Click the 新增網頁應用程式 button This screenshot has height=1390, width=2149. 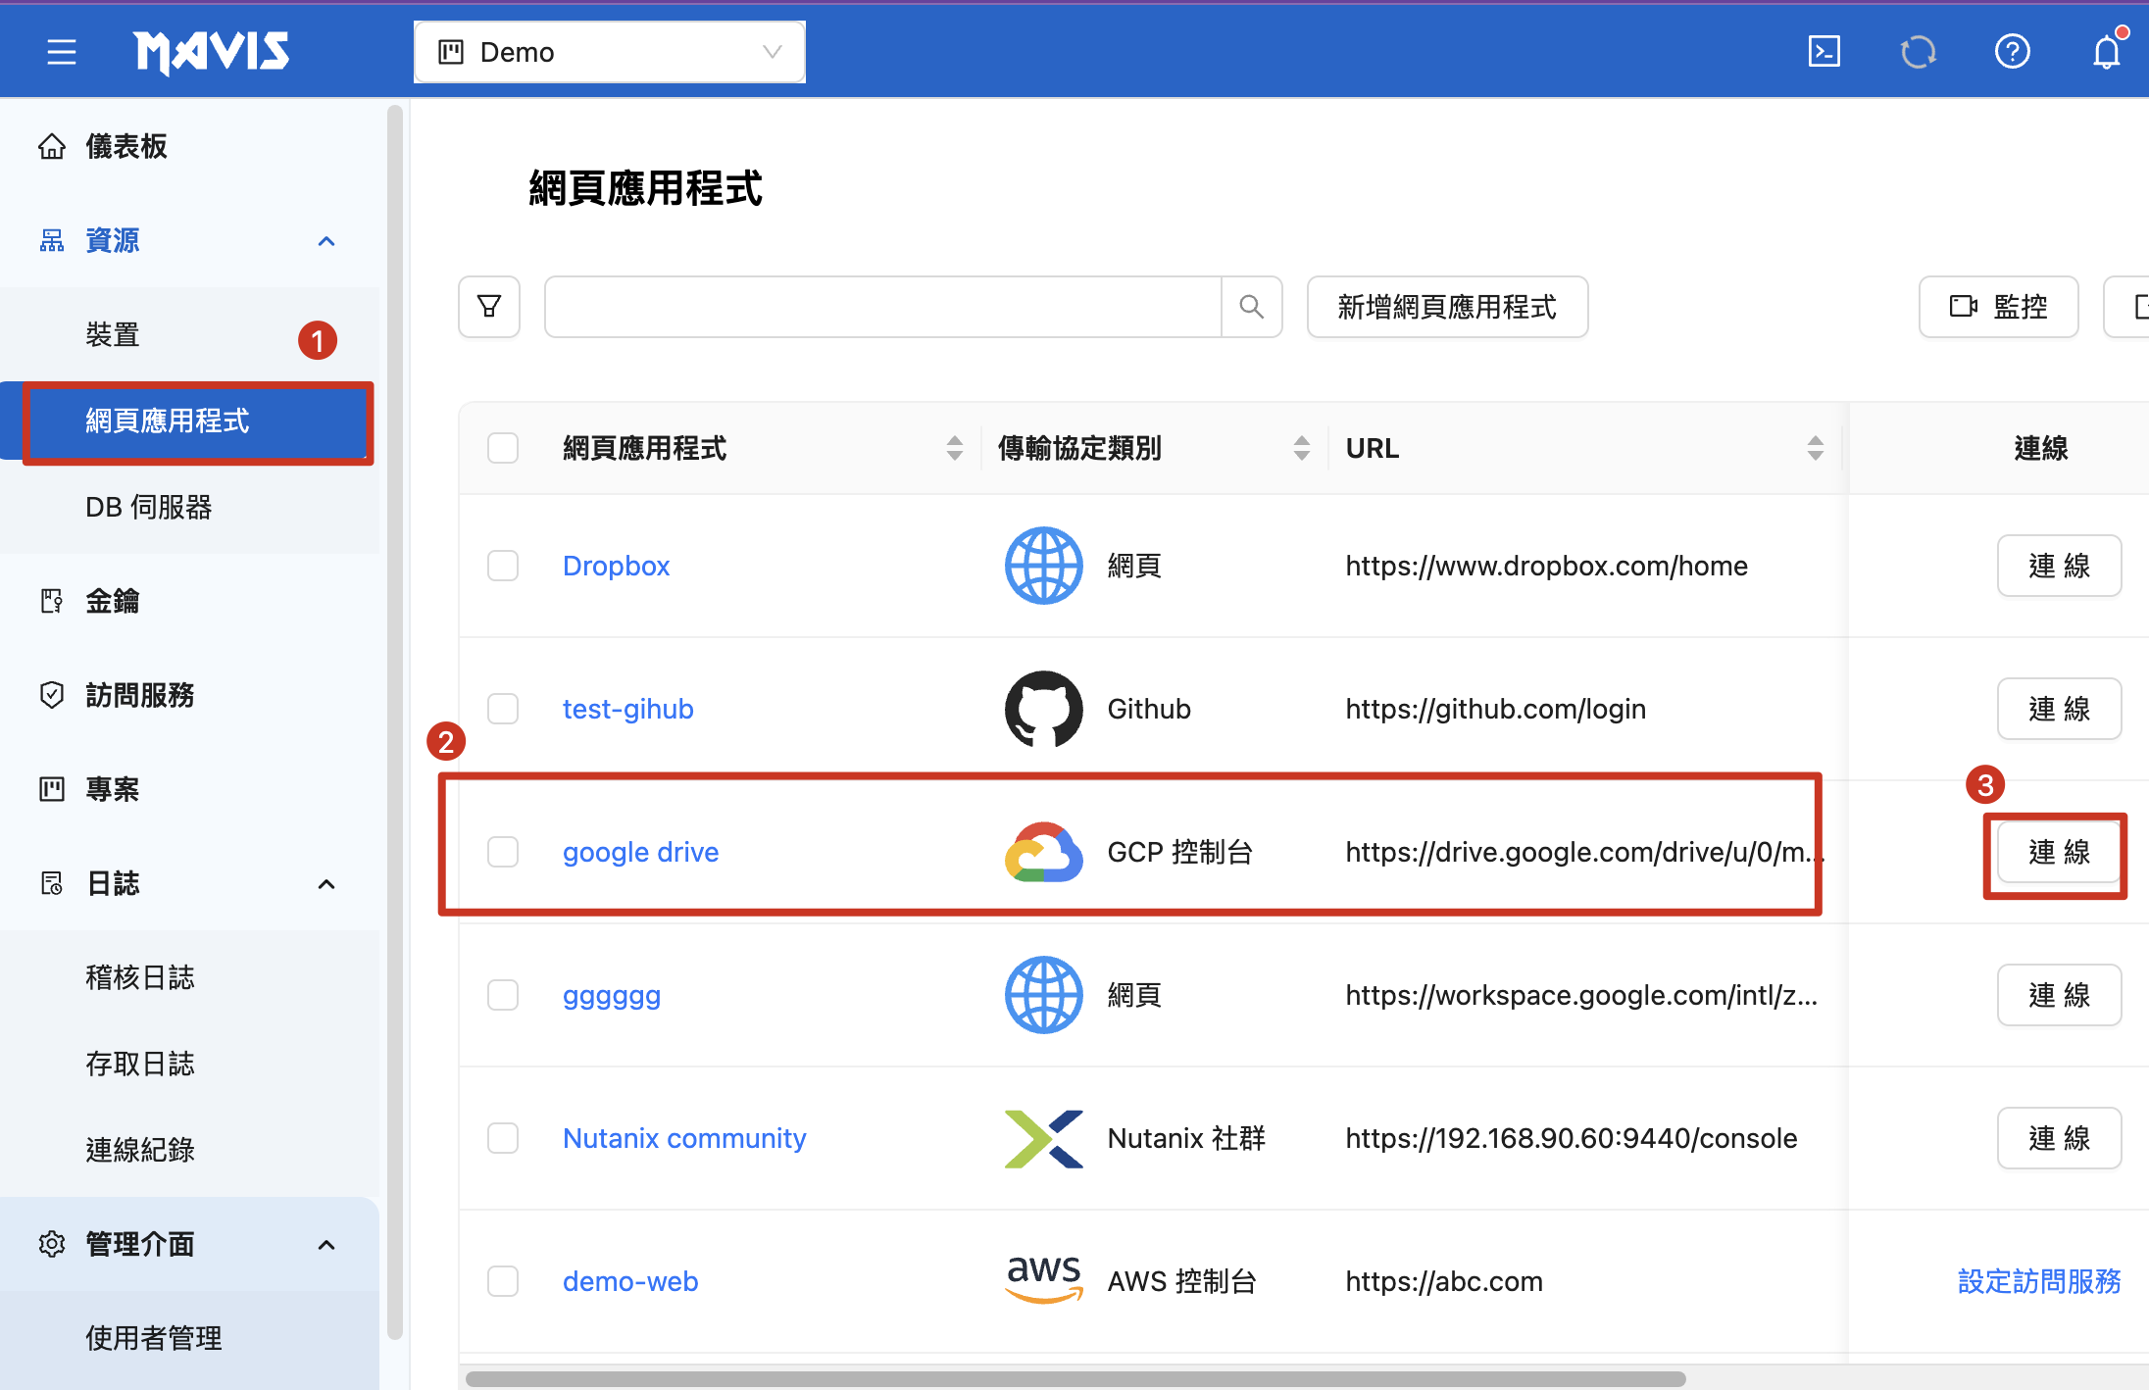1446,307
